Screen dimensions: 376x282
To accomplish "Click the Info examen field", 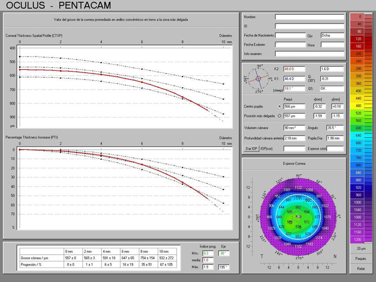I will coord(310,54).
